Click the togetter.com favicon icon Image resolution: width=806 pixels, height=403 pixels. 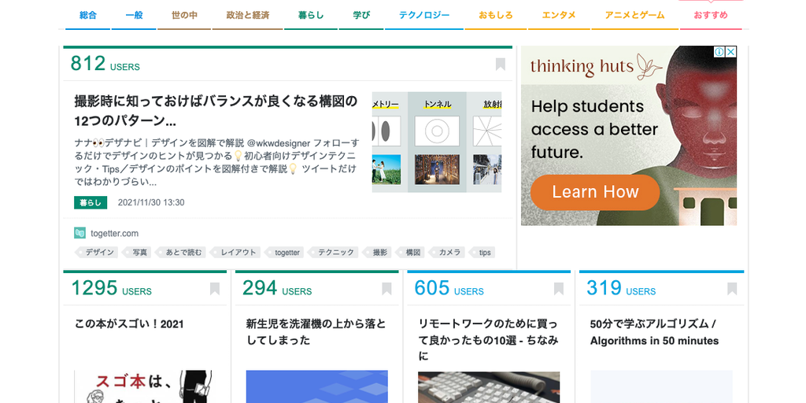79,233
